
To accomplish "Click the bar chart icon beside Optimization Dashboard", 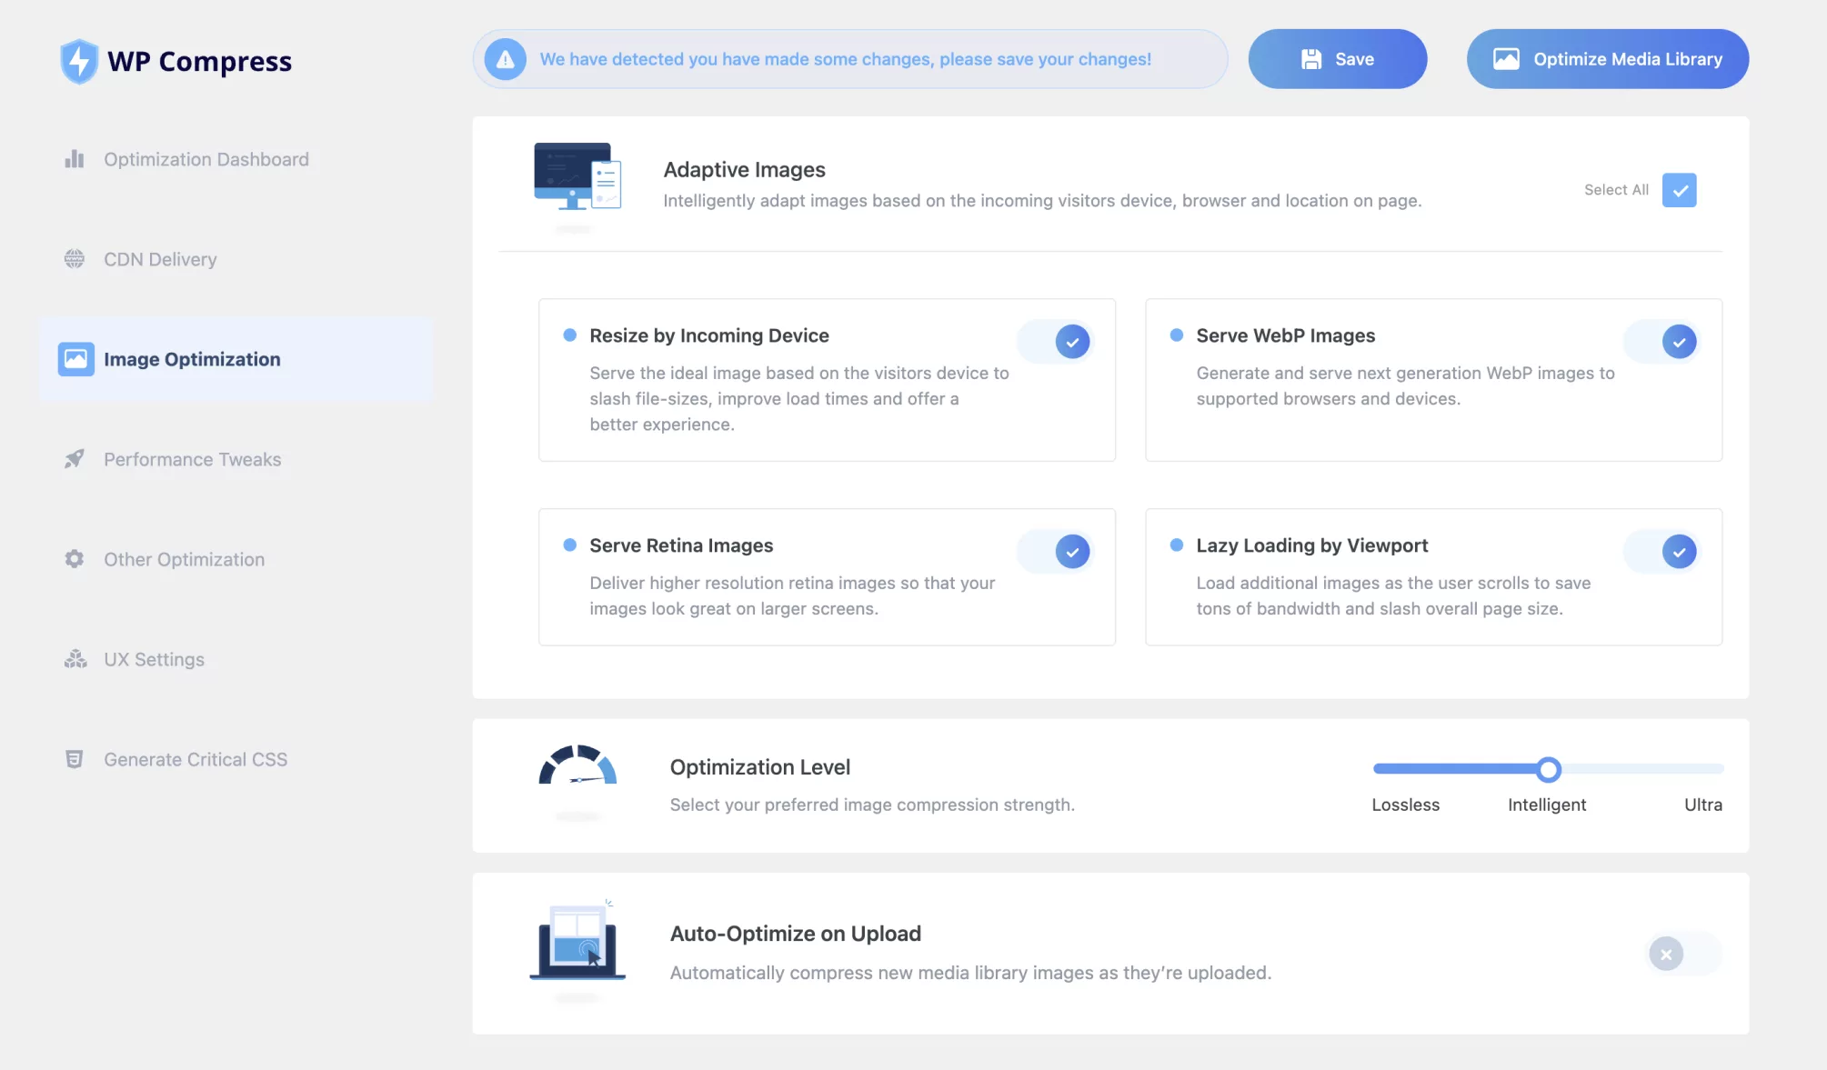I will tap(75, 159).
